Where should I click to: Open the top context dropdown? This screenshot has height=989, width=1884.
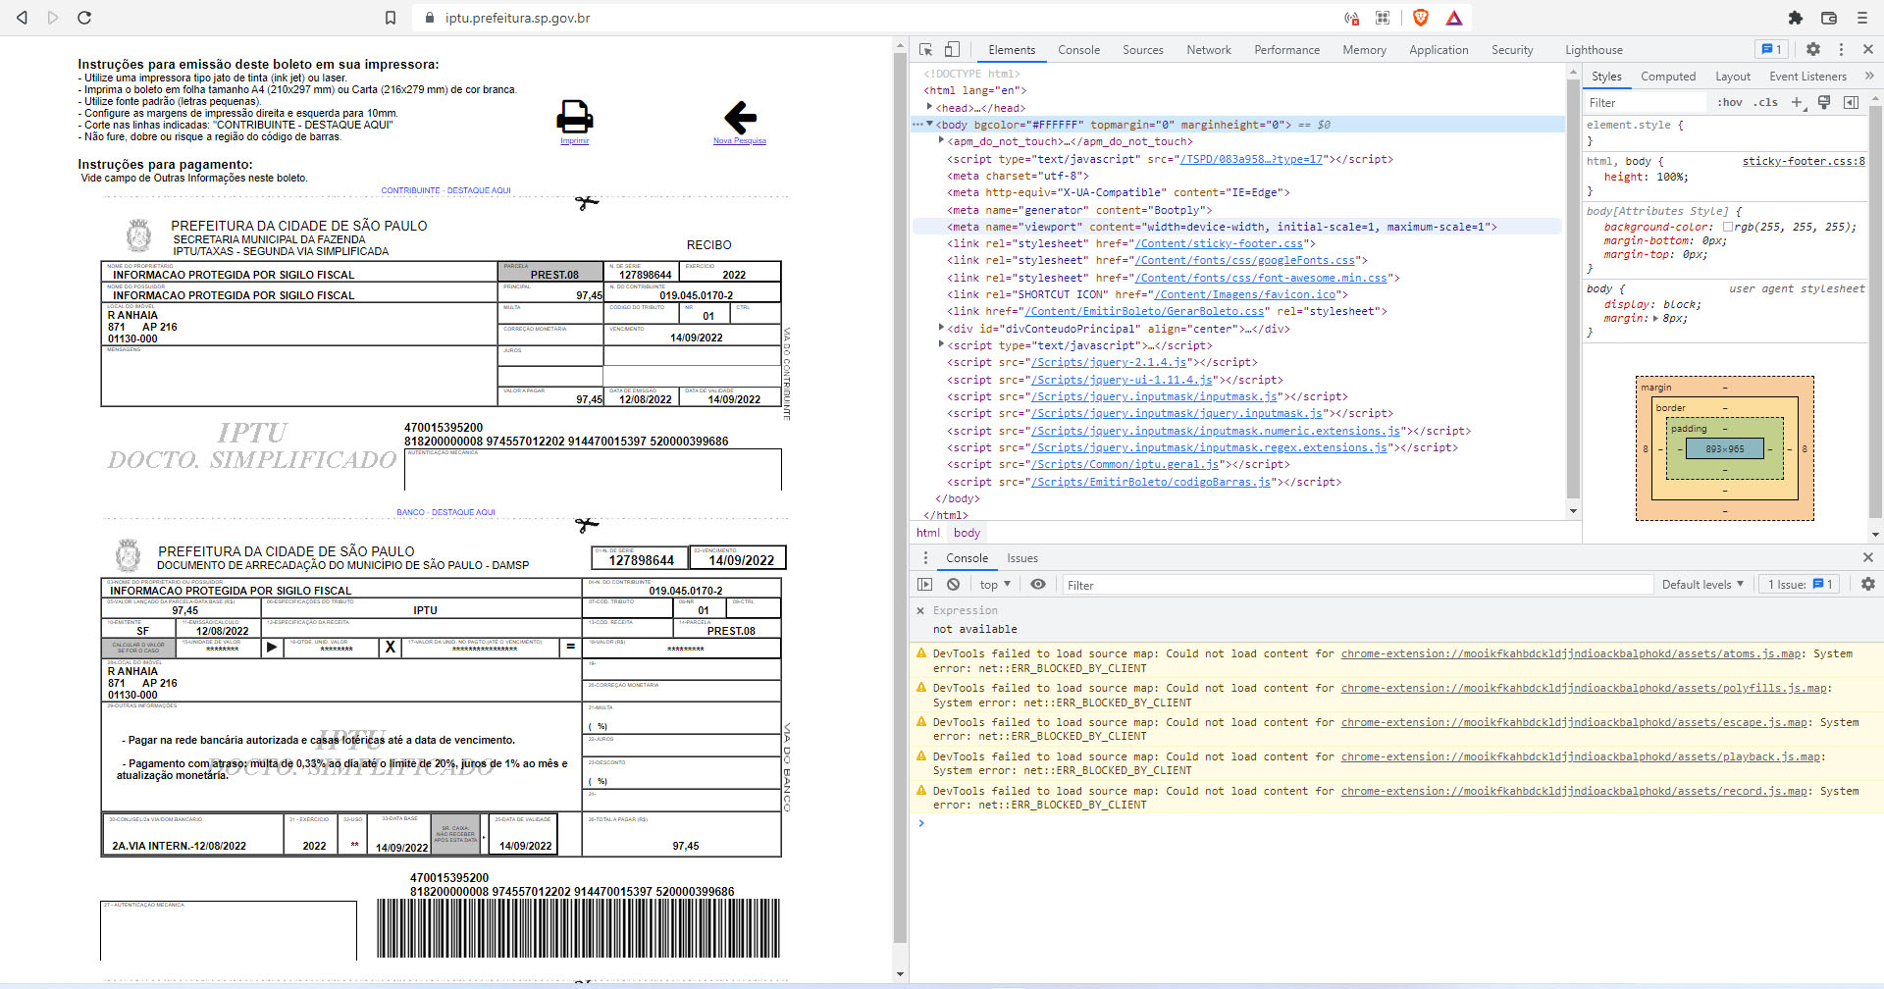coord(995,584)
